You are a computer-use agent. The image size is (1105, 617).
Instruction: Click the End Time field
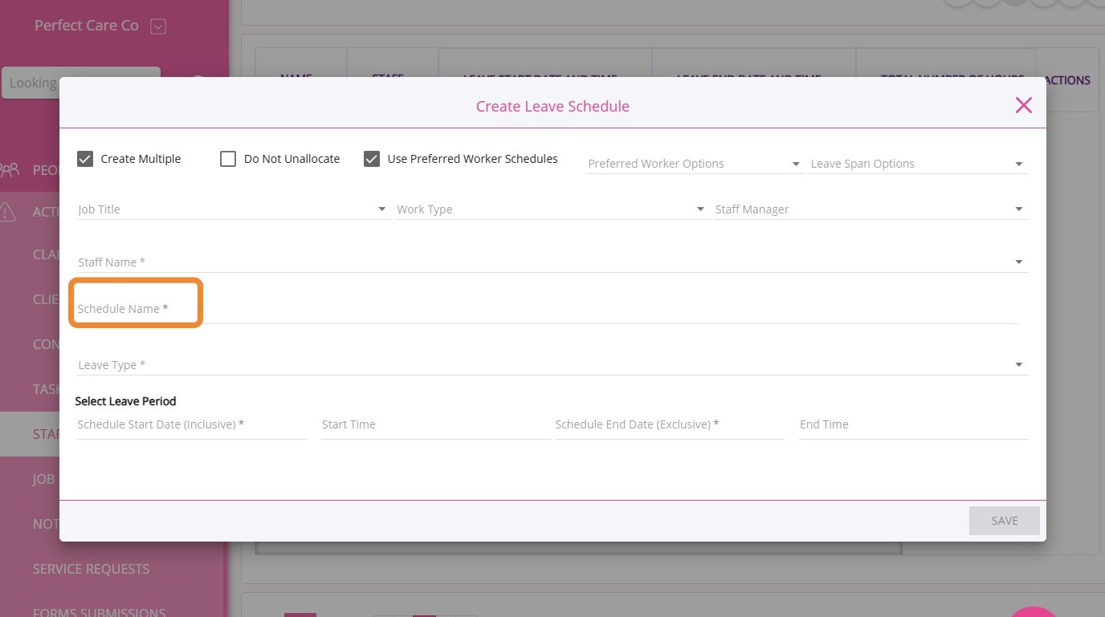pos(912,424)
